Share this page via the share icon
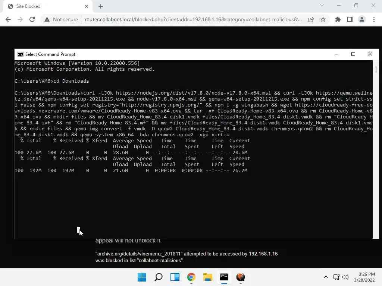The image size is (382, 286). 311,19
